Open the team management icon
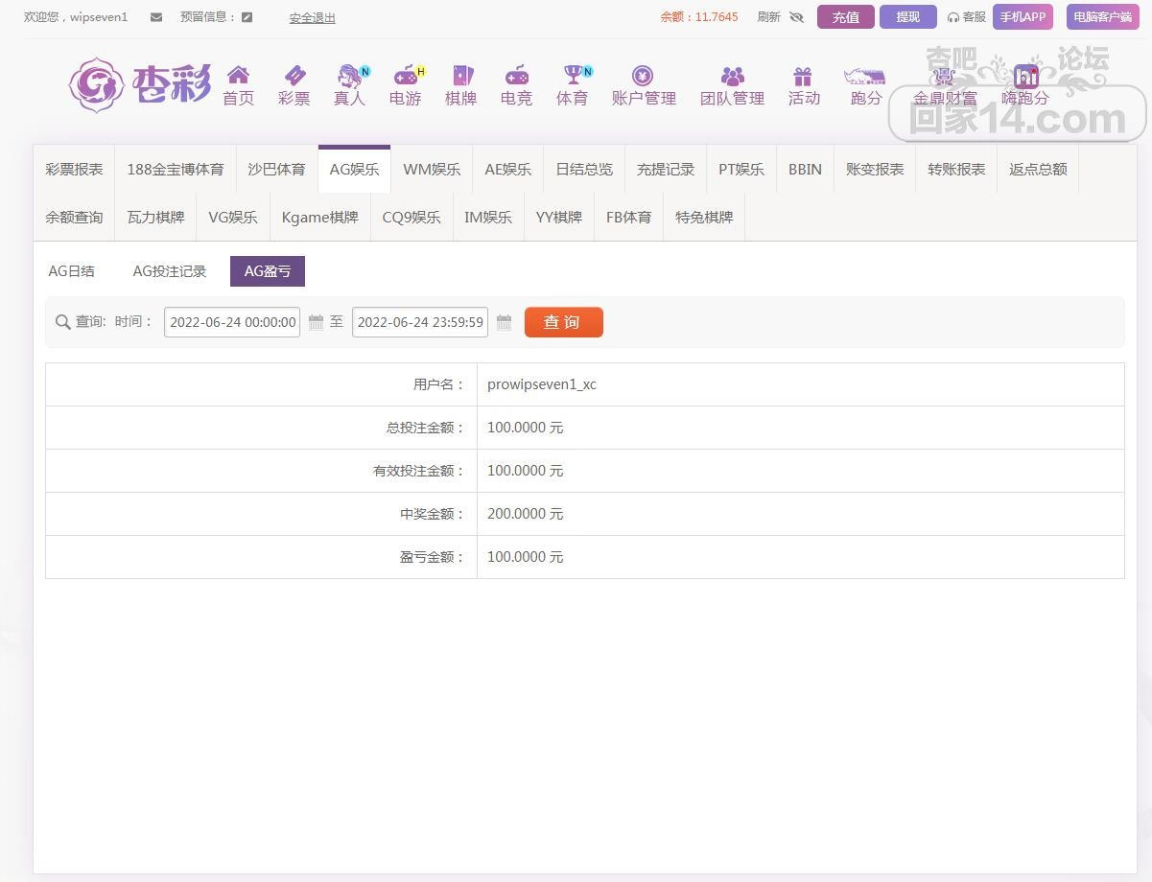 (x=732, y=76)
